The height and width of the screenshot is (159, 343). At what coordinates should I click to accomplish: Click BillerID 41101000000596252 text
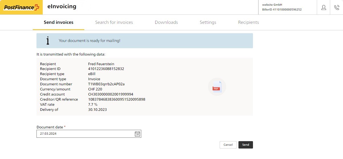point(282,9)
